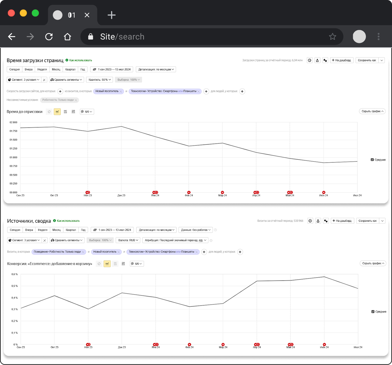Clear the segment with the X beside 'Сегмент: 3 условия' in the top report

44,80
